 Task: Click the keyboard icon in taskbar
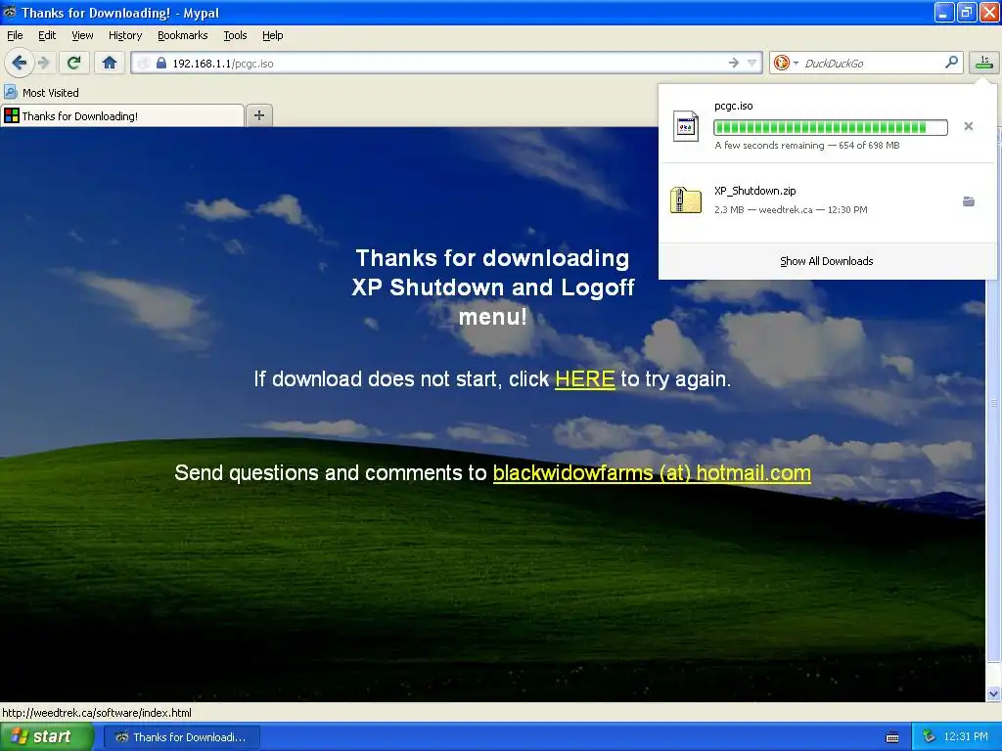[x=892, y=737]
